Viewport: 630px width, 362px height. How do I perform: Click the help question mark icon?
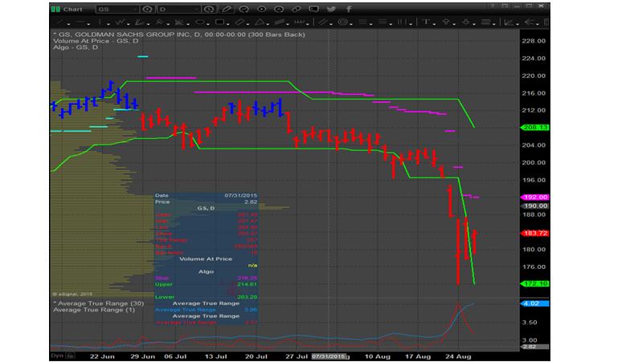tap(491, 6)
